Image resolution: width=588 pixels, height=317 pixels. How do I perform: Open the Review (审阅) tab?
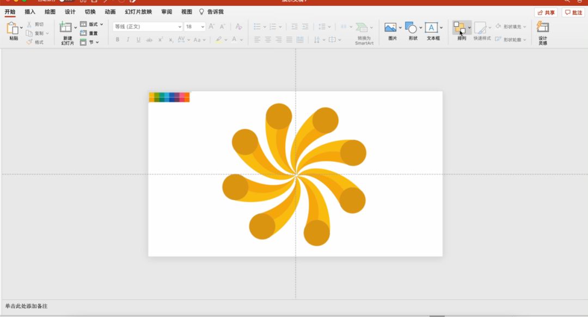coord(167,11)
